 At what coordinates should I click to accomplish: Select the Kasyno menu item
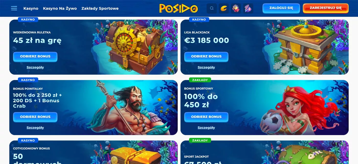tap(31, 8)
